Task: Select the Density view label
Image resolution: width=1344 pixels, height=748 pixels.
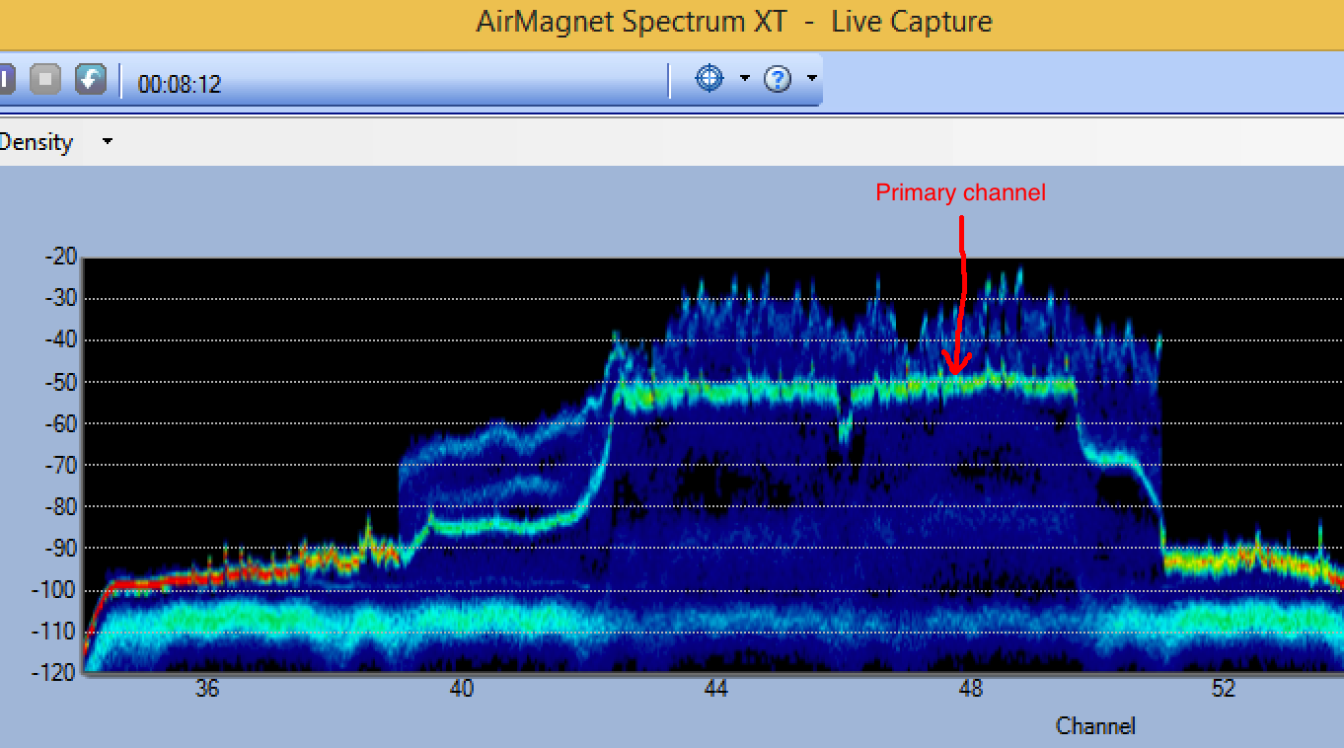Action: 37,141
